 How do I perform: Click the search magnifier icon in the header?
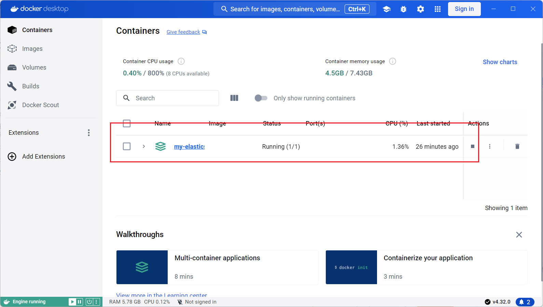point(224,9)
